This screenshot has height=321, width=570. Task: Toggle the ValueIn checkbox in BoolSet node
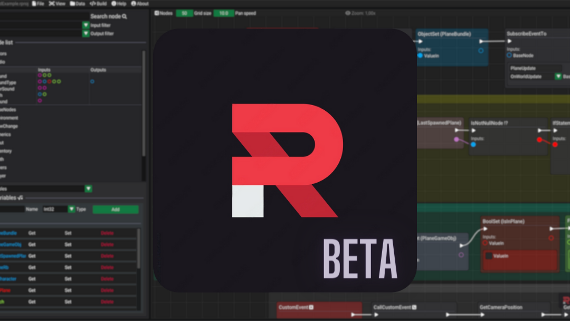click(x=489, y=256)
